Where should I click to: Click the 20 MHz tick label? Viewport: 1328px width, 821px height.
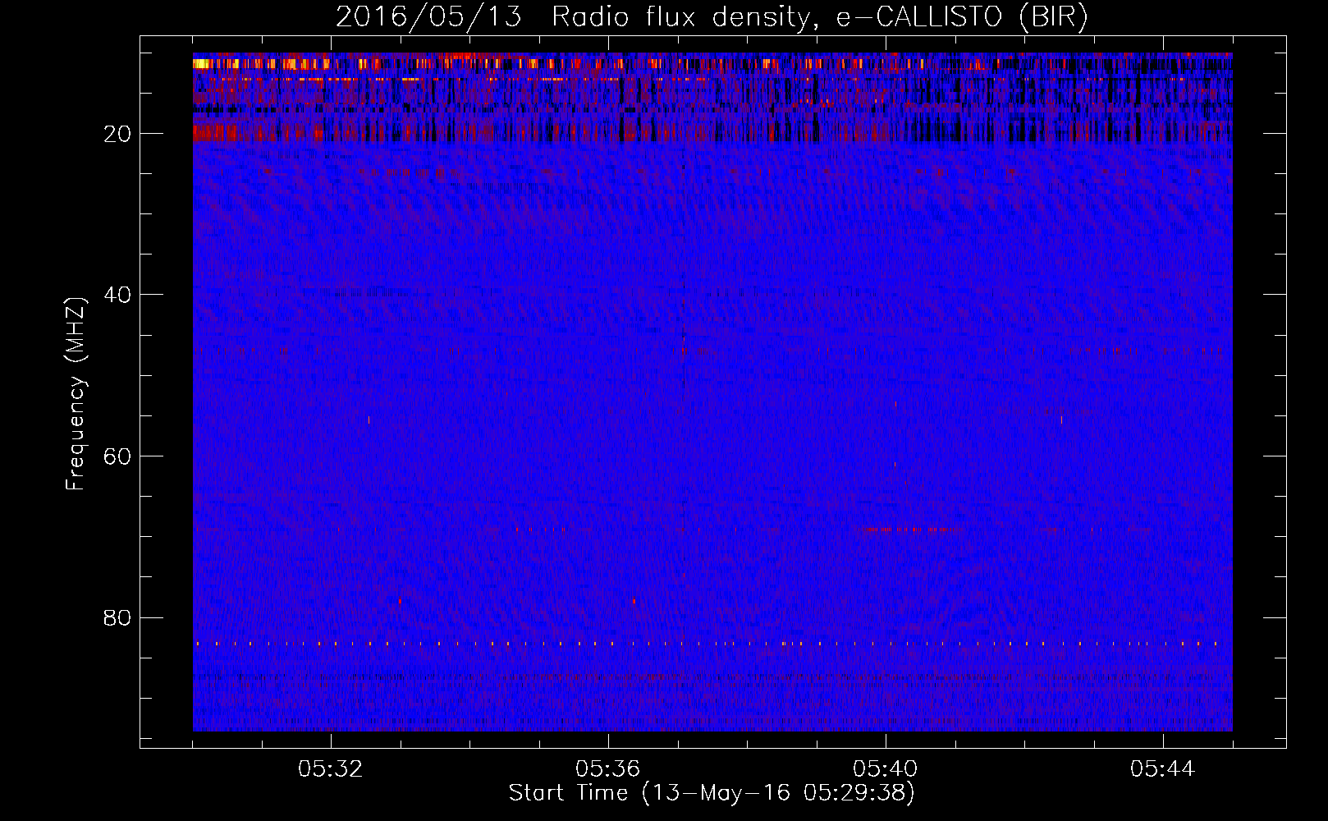[x=118, y=134]
